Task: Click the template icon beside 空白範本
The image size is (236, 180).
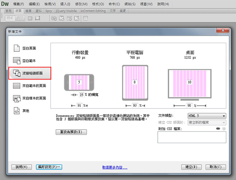Action: click(x=17, y=60)
